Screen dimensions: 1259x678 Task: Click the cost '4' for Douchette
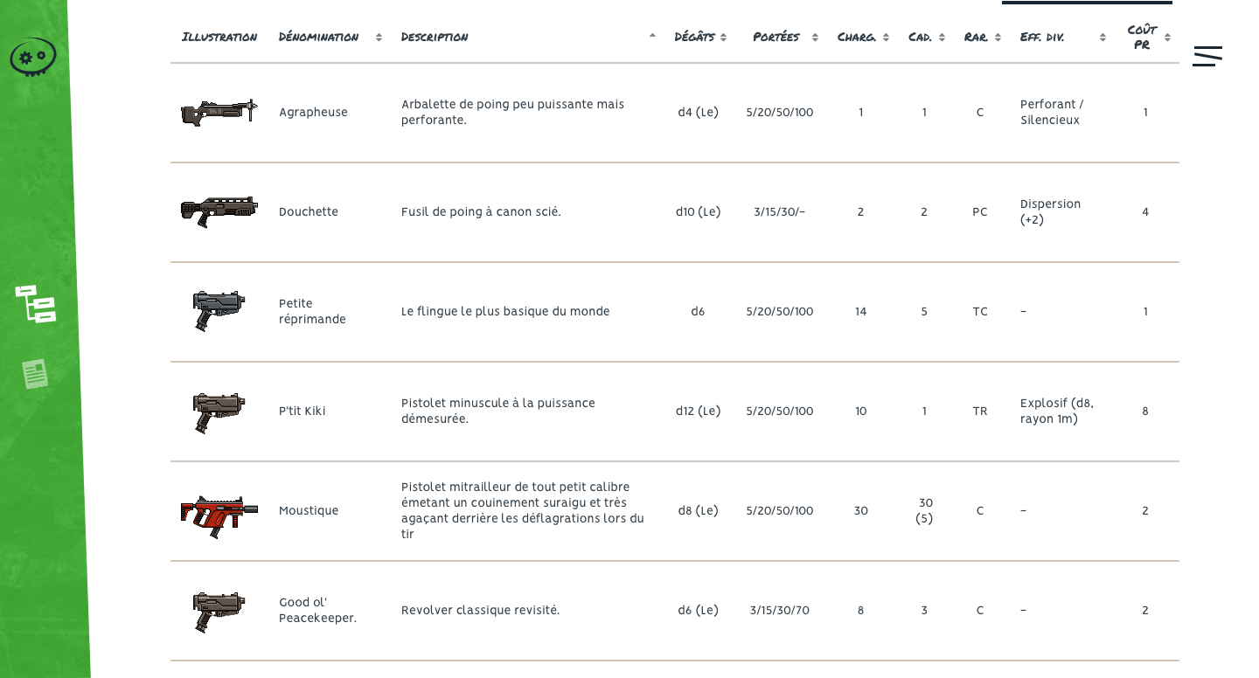1145,212
